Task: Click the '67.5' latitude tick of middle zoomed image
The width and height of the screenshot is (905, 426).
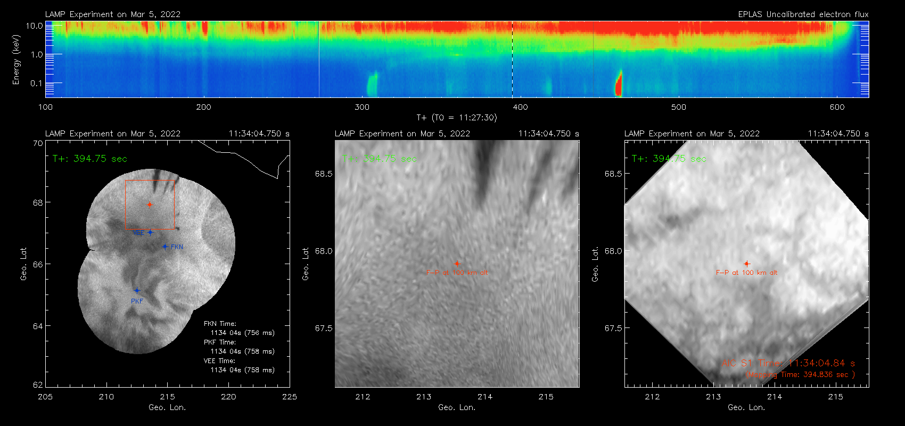Action: point(324,329)
